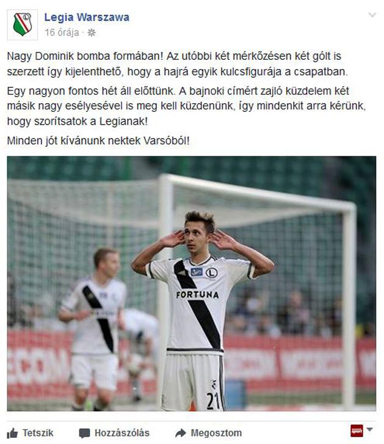
Task: Click the "Nagy Dominik bomba formában" opening paragraph
Action: (x=178, y=64)
